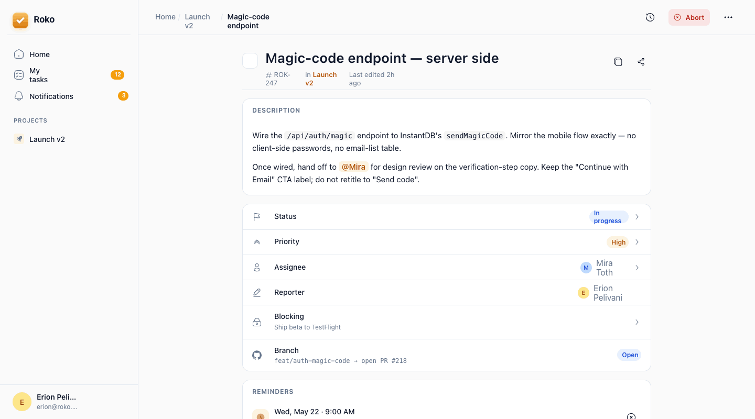Click Ship beta to TestFlight
755x419 pixels.
(307, 327)
